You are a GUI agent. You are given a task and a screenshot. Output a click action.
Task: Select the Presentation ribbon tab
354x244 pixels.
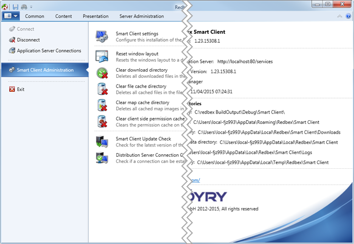point(95,16)
